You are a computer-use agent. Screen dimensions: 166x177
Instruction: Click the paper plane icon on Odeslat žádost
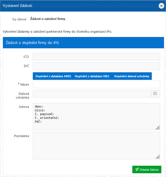tap(137, 169)
